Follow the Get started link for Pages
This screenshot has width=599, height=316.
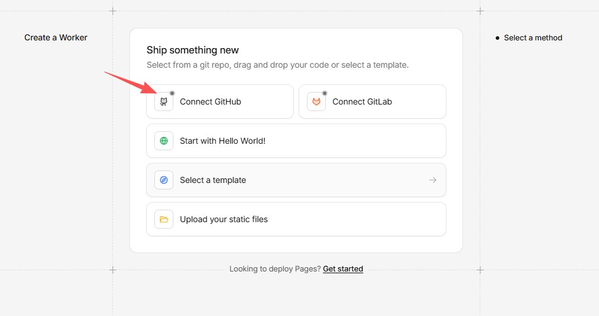coord(343,269)
